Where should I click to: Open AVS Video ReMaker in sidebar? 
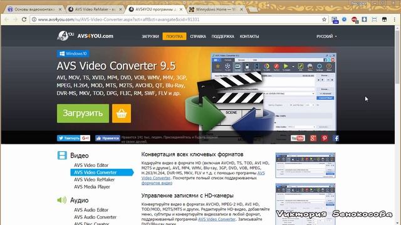[x=95, y=179]
